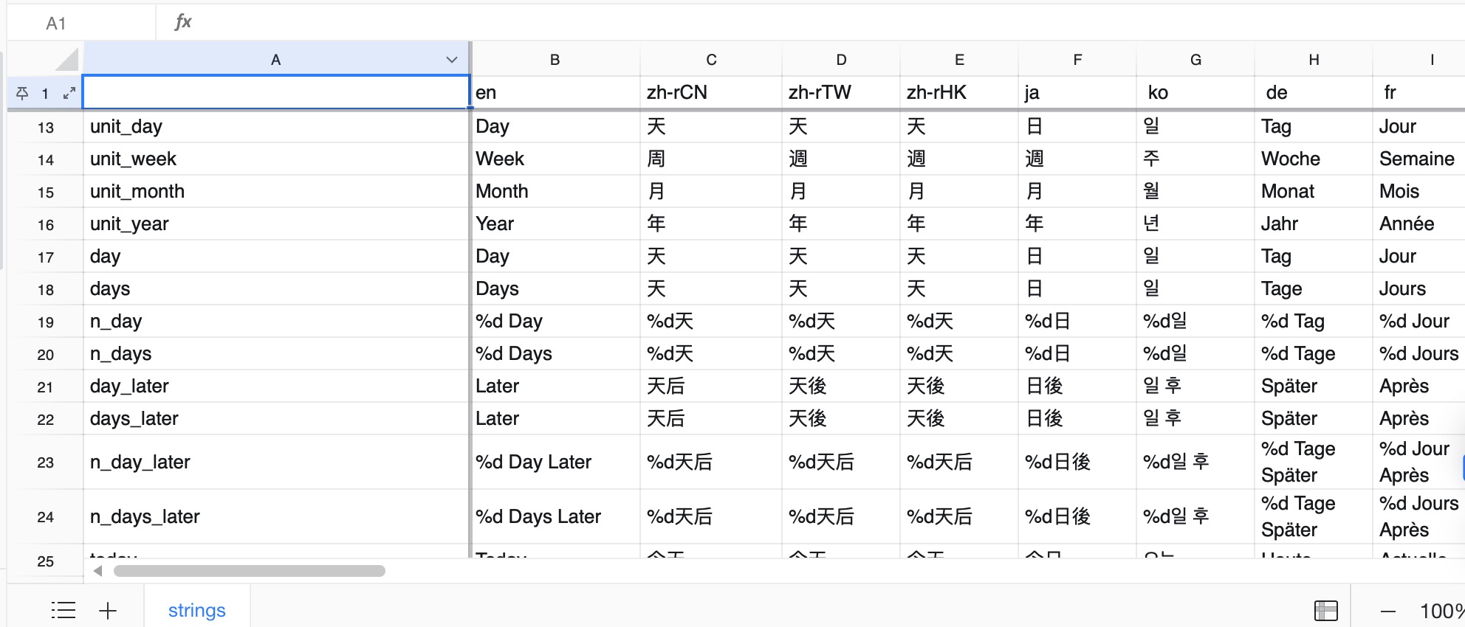Click the frozen row pin icon
Screen dimensions: 1465x627
(22, 94)
